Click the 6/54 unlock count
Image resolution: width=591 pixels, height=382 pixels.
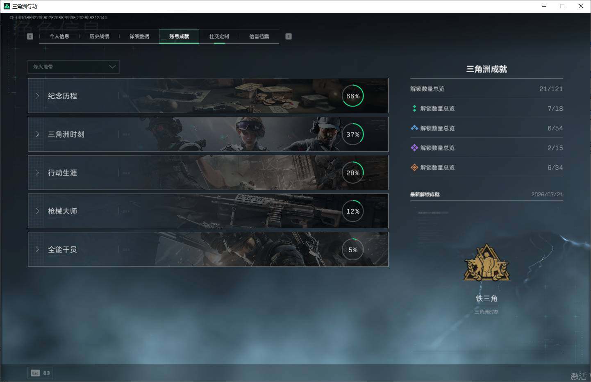pyautogui.click(x=555, y=128)
